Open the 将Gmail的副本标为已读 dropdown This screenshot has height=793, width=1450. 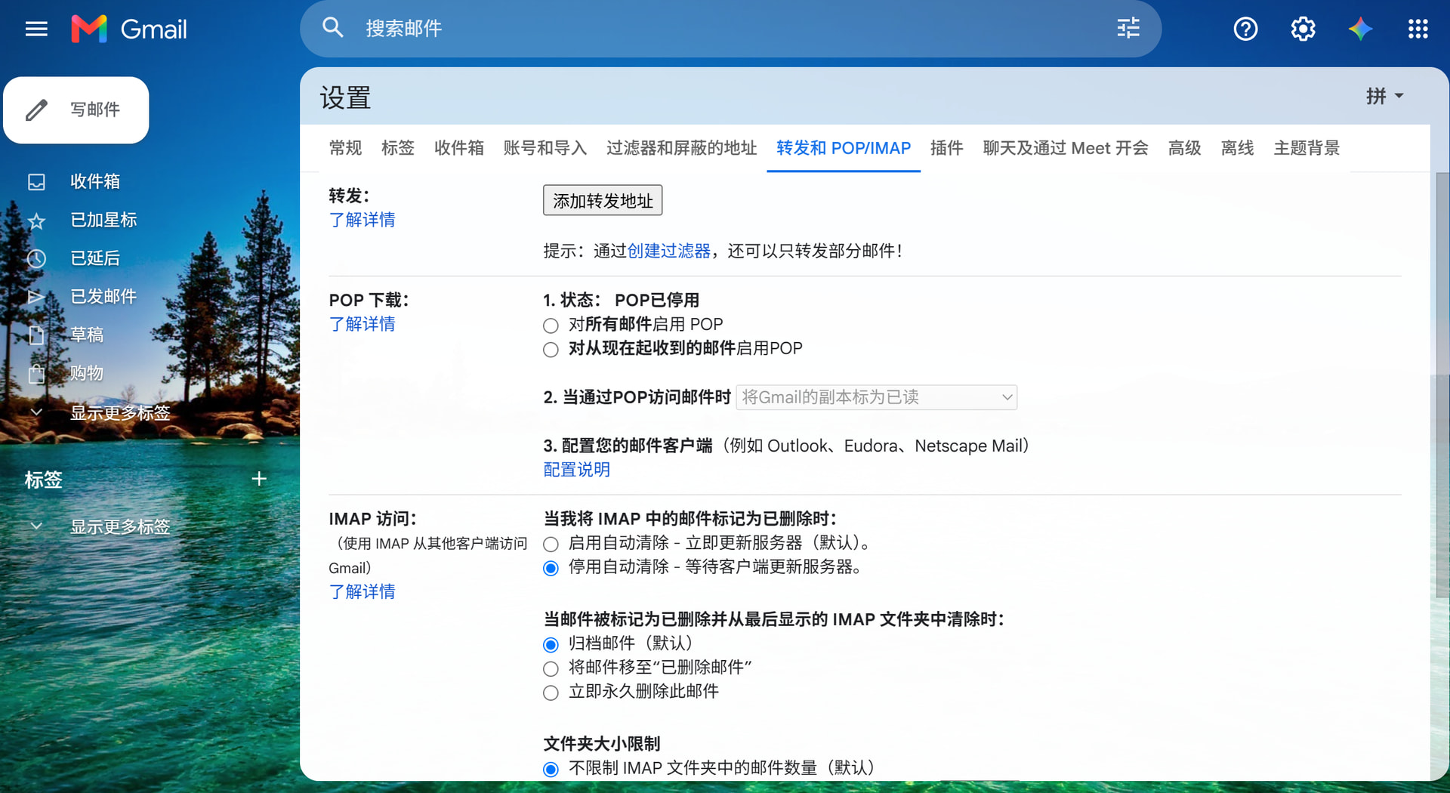877,397
